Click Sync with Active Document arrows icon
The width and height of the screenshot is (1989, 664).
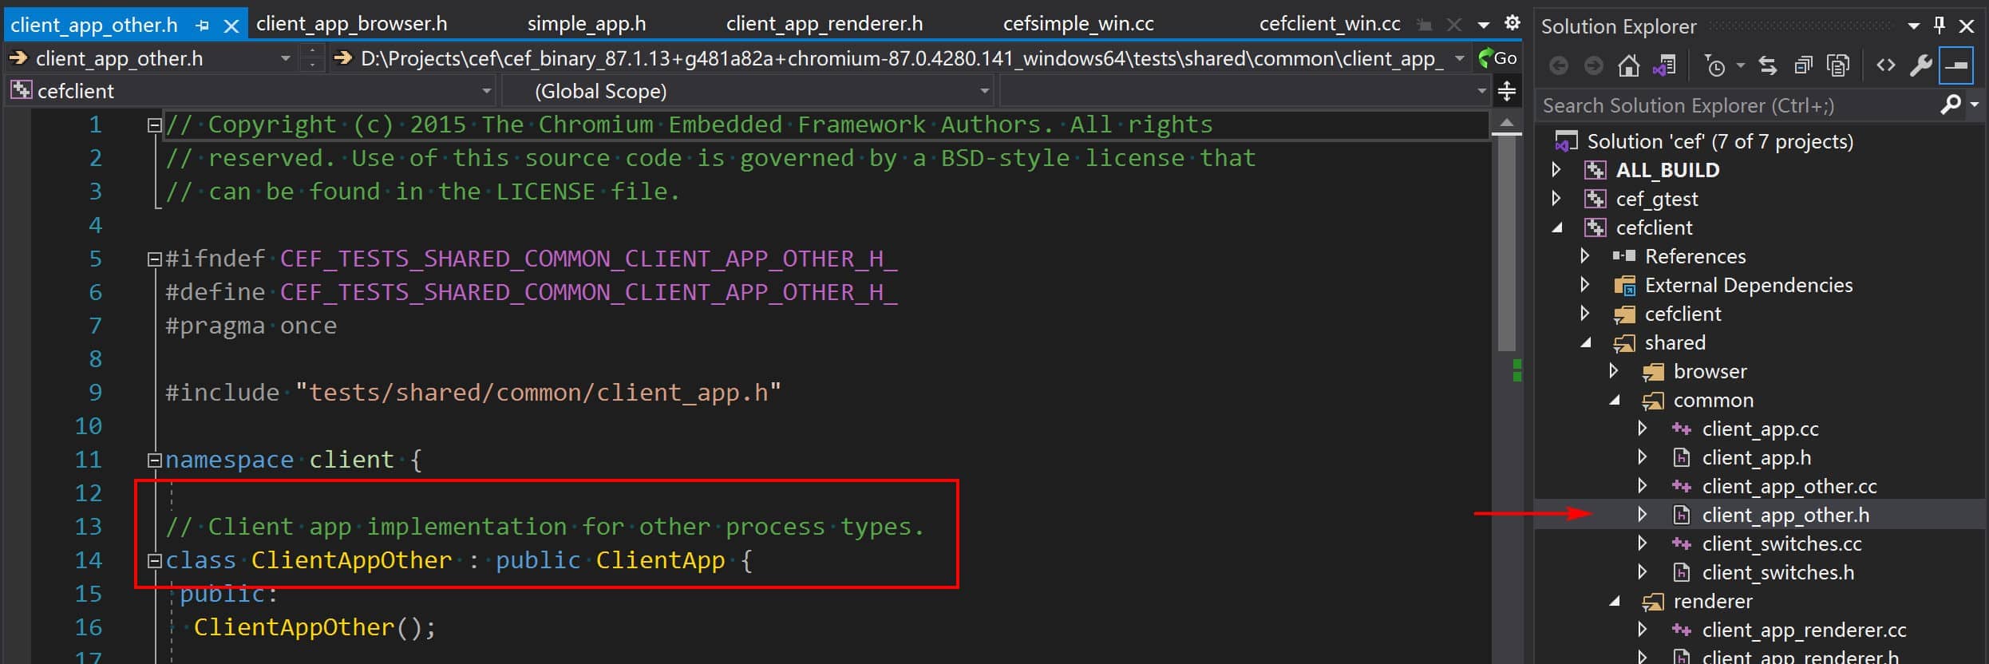(x=1768, y=65)
